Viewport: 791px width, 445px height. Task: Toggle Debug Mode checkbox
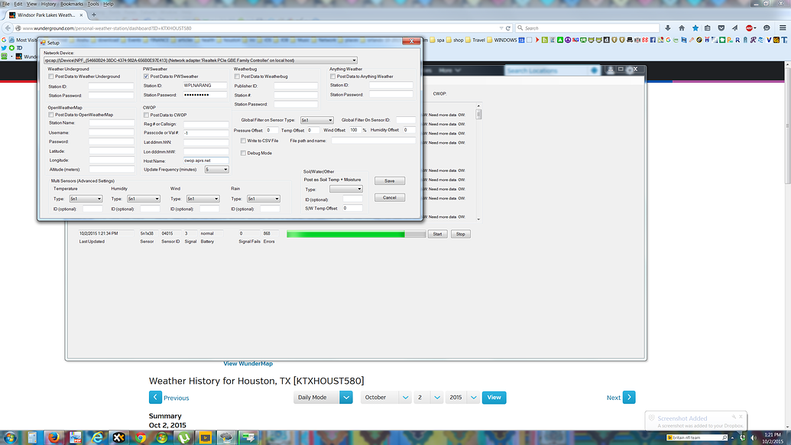(x=243, y=153)
